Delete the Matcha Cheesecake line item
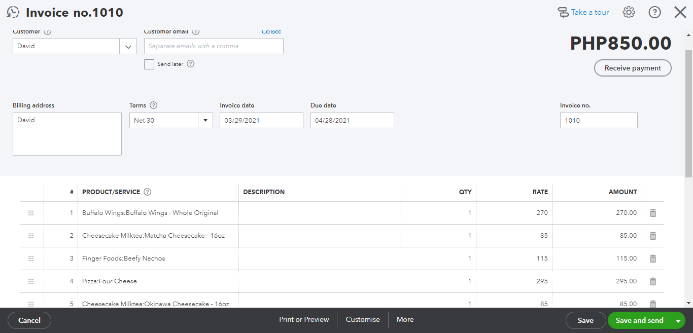The width and height of the screenshot is (693, 333). pyautogui.click(x=653, y=236)
